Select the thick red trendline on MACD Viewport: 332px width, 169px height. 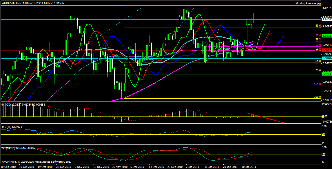click(267, 118)
